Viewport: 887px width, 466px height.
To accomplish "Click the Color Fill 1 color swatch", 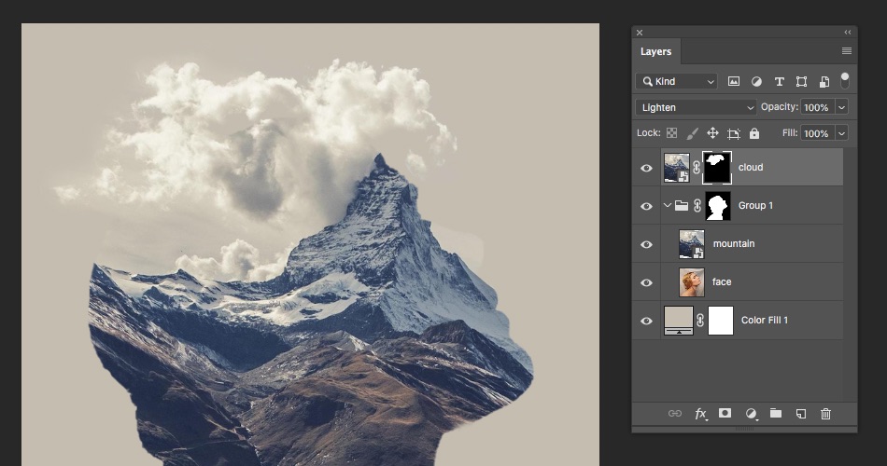I will pos(678,319).
